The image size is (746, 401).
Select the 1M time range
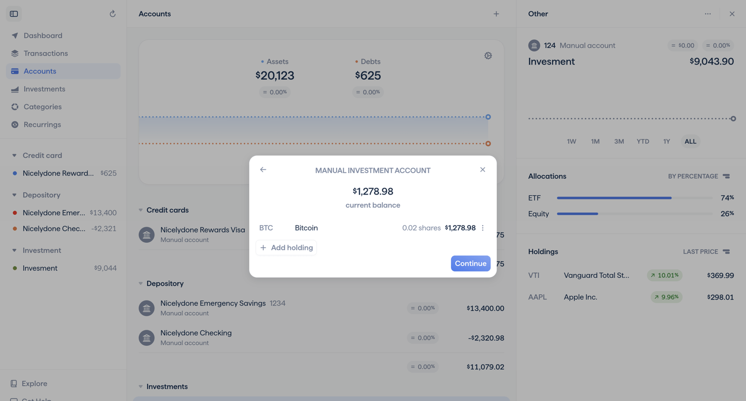(596, 141)
